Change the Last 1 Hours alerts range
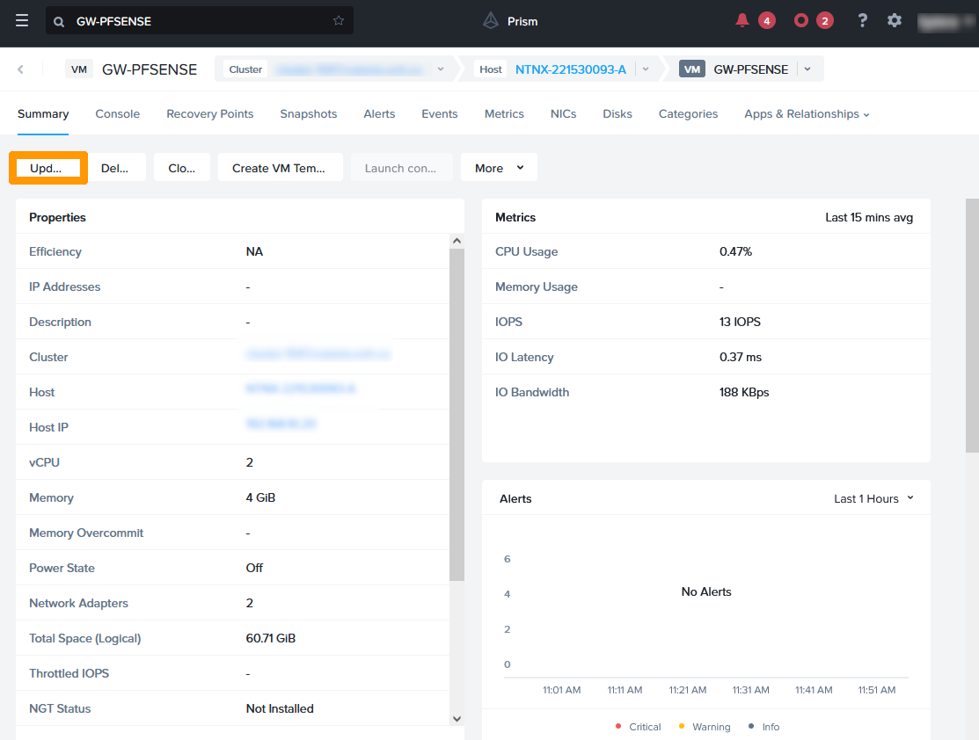Viewport: 979px width, 740px height. click(873, 498)
